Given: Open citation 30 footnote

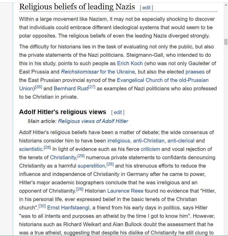Looking at the screenshot, I should tap(42, 206).
